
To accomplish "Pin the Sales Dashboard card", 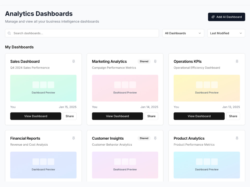I will click(73, 61).
